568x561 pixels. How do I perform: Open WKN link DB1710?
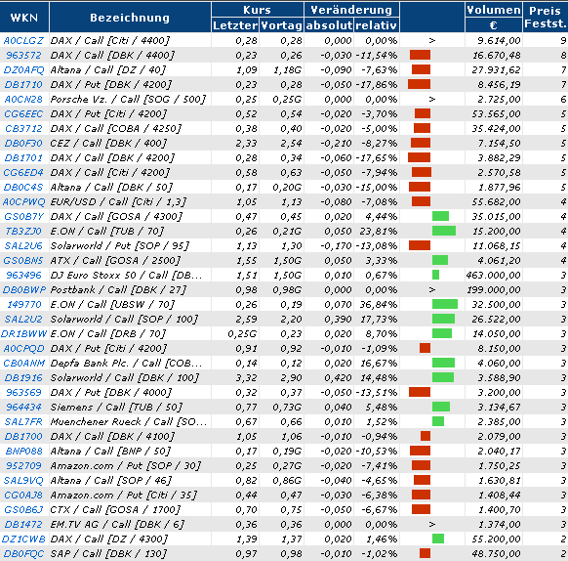(23, 85)
